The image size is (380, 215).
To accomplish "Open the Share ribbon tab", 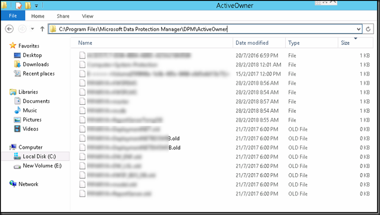I will coord(63,16).
